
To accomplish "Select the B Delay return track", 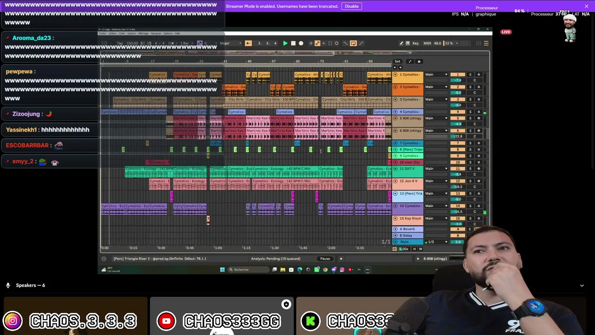I will click(408, 235).
